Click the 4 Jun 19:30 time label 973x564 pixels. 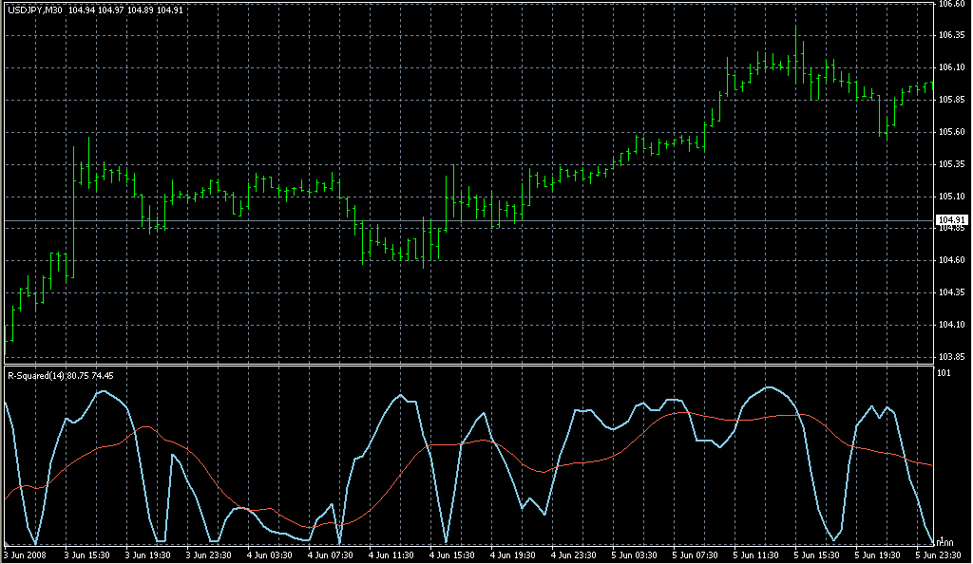coord(512,555)
